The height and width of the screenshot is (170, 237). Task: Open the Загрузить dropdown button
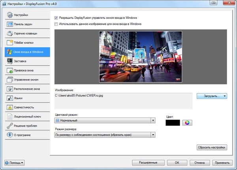tap(212, 96)
